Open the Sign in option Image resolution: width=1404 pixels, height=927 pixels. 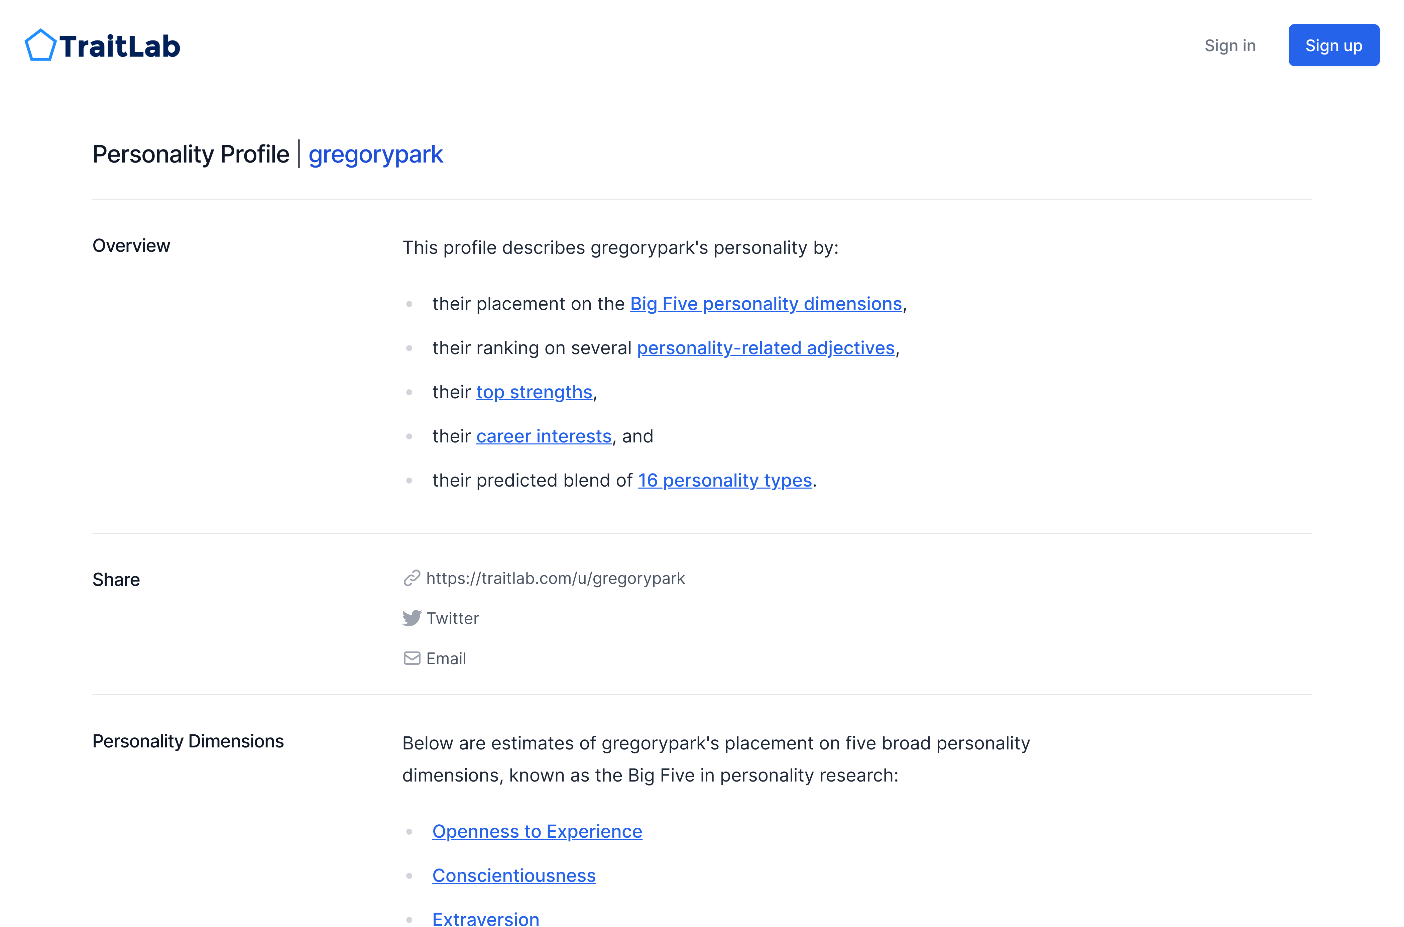point(1230,45)
